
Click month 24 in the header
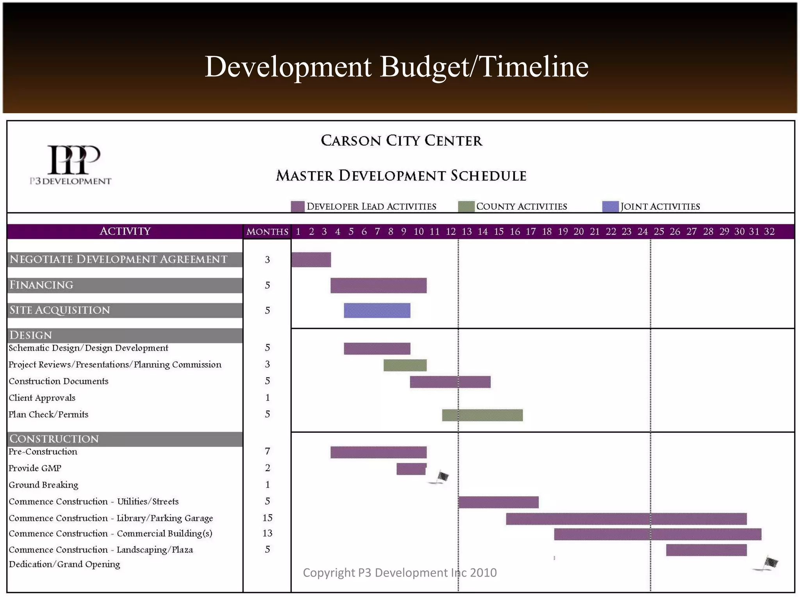tap(643, 232)
